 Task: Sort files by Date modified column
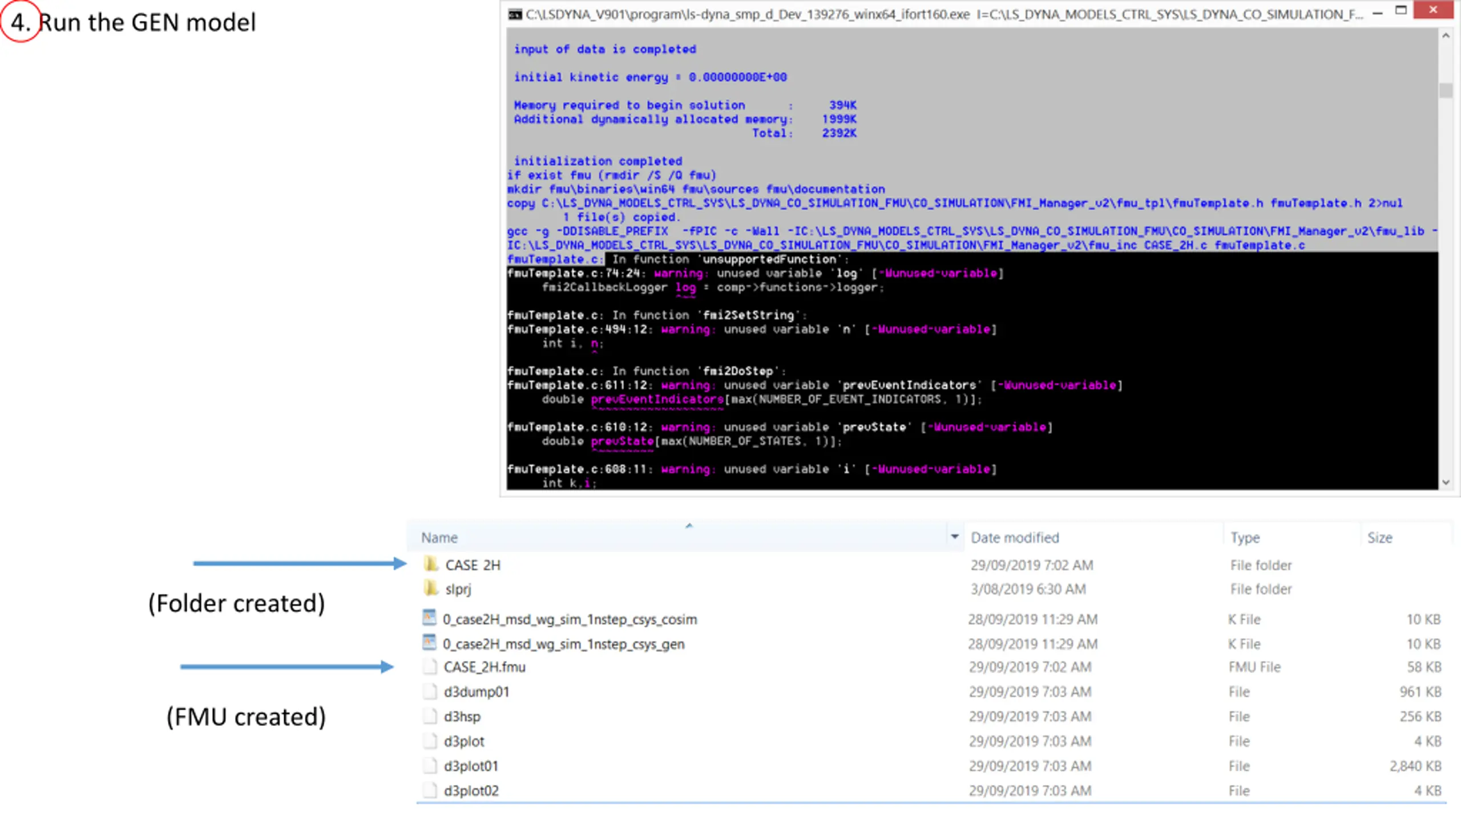(1015, 537)
